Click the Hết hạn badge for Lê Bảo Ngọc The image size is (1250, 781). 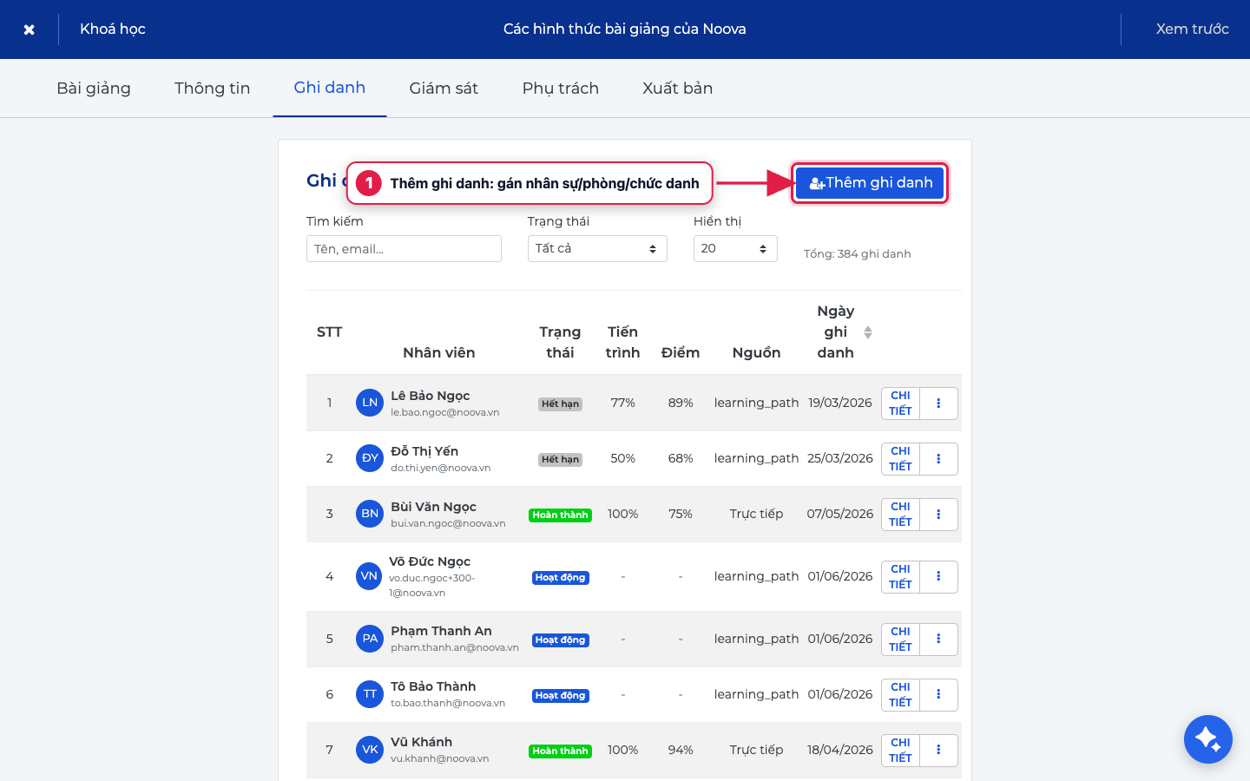[560, 404]
